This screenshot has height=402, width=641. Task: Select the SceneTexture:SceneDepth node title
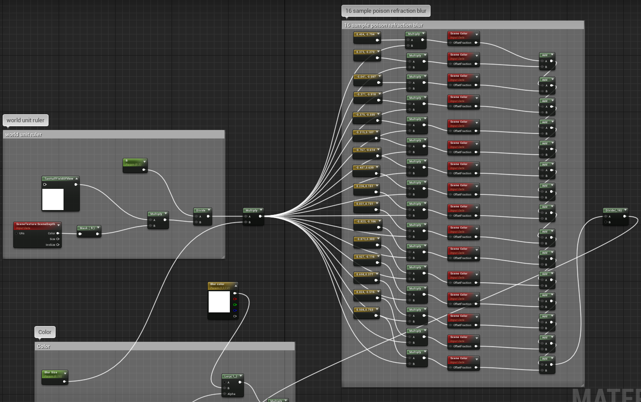(36, 224)
